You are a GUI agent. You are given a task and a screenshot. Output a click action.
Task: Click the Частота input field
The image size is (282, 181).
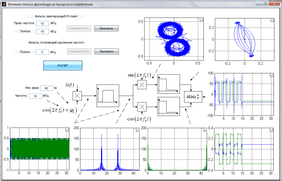(x=35, y=96)
